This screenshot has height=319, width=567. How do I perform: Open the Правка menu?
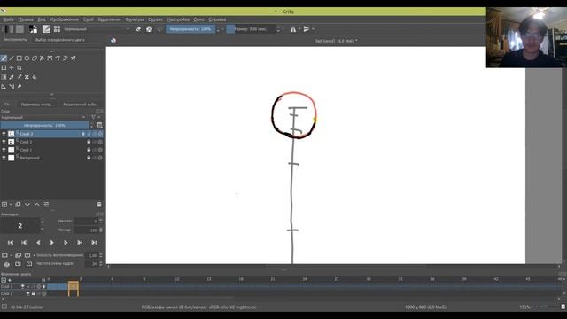tap(26, 19)
